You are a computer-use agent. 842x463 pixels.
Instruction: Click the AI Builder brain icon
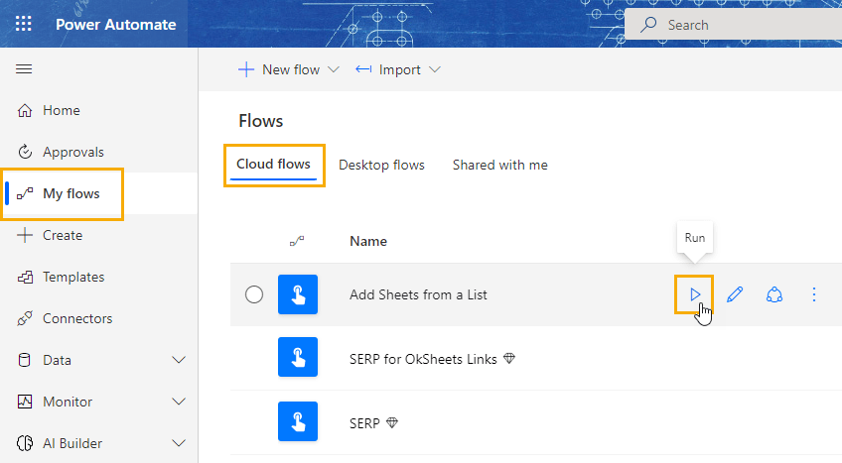[25, 443]
